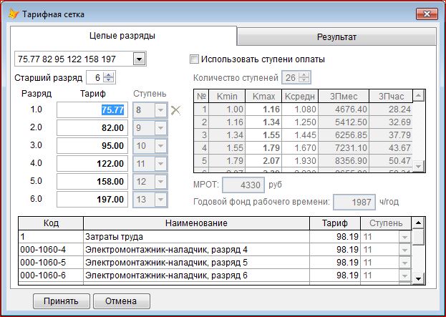Click the ЗПмес cell 8356.90
This screenshot has height=317, width=446.
point(344,161)
